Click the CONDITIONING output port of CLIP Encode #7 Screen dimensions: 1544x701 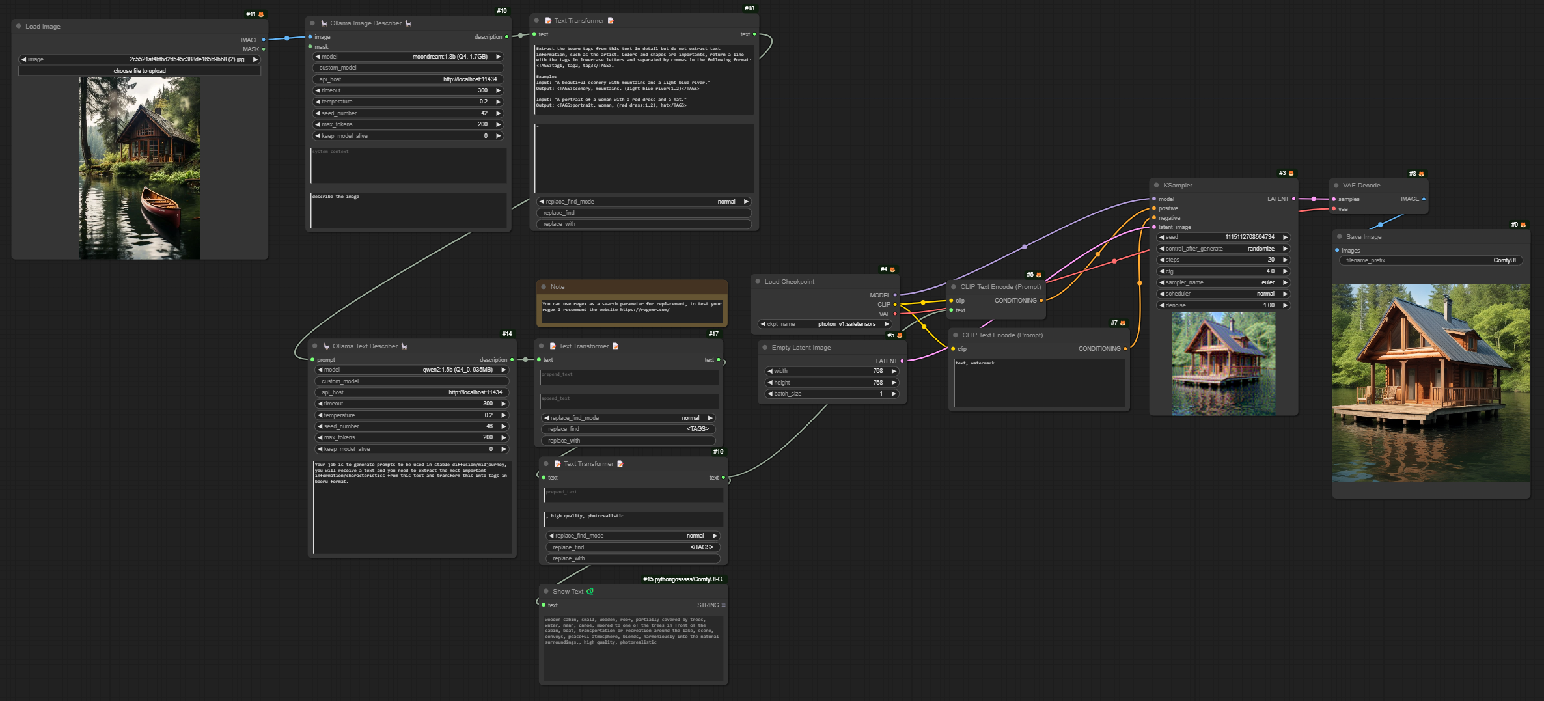point(1125,349)
